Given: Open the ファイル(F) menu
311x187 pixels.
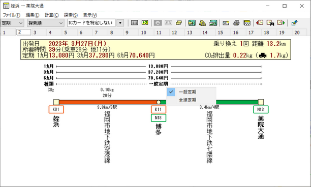Looking at the screenshot, I should [x=11, y=15].
